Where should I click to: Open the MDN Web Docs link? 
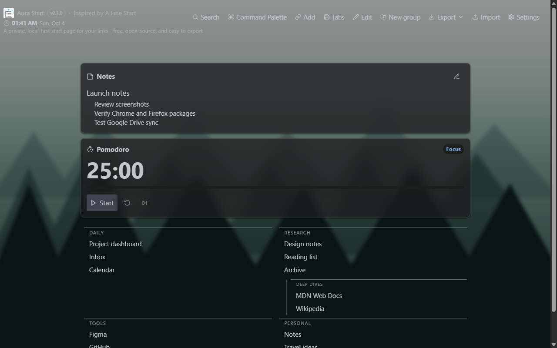(x=319, y=296)
